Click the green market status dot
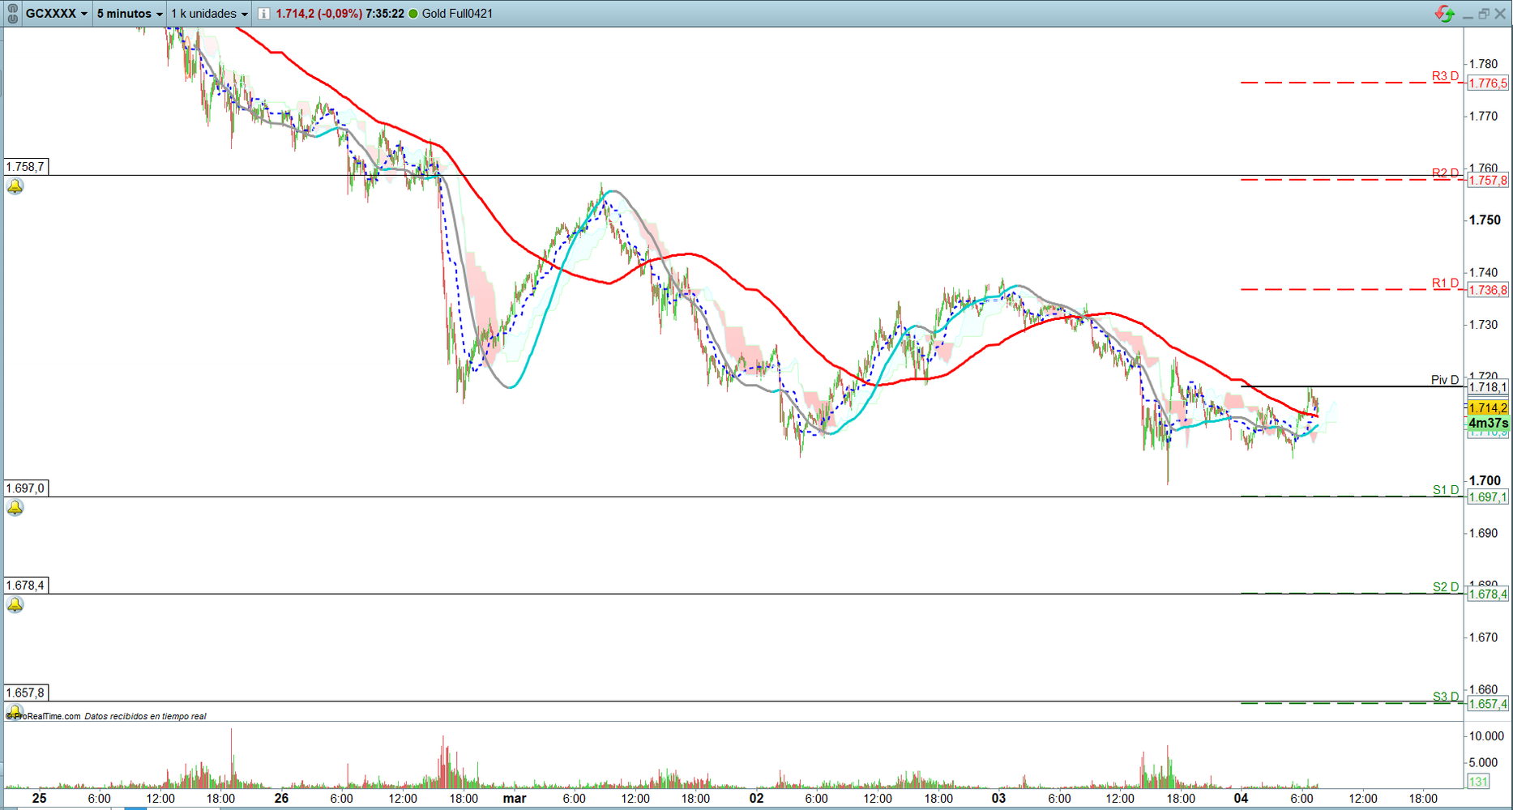Viewport: 1513px width, 810px height. click(x=413, y=14)
